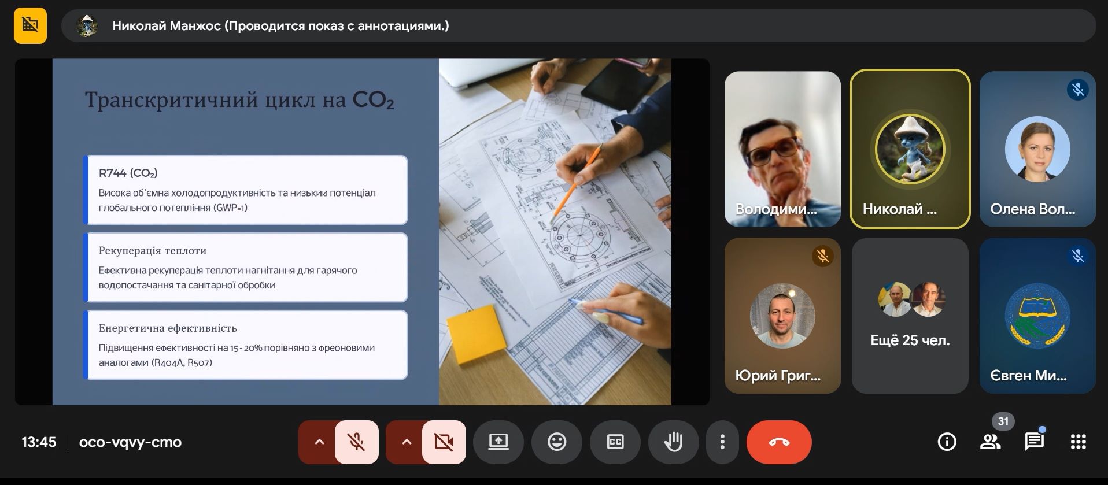Expand video settings arrow next to camera
The width and height of the screenshot is (1108, 485).
[x=406, y=442]
